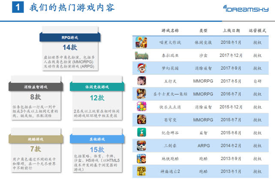Click the date 2016年7月
This screenshot has height=182, width=275.
231,94
